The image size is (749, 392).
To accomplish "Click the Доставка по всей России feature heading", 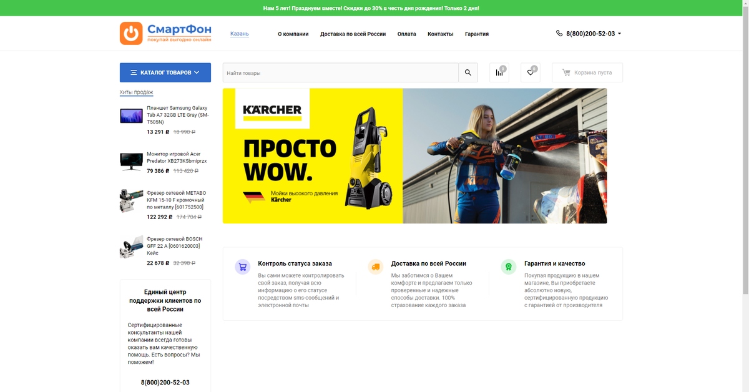I will click(x=428, y=263).
